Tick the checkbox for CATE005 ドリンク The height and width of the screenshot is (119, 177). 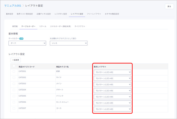(x=14, y=96)
